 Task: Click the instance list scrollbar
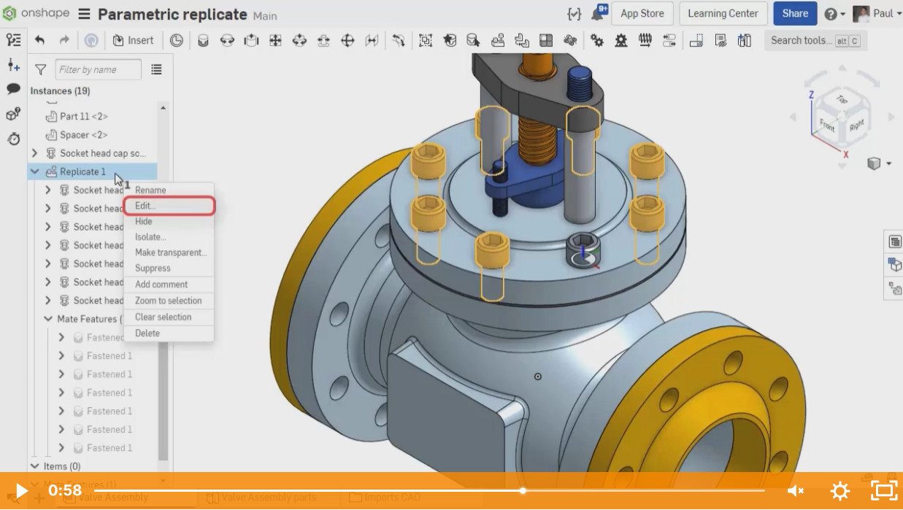click(x=163, y=293)
